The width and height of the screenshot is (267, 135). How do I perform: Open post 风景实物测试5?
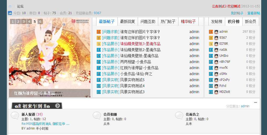click(x=132, y=80)
